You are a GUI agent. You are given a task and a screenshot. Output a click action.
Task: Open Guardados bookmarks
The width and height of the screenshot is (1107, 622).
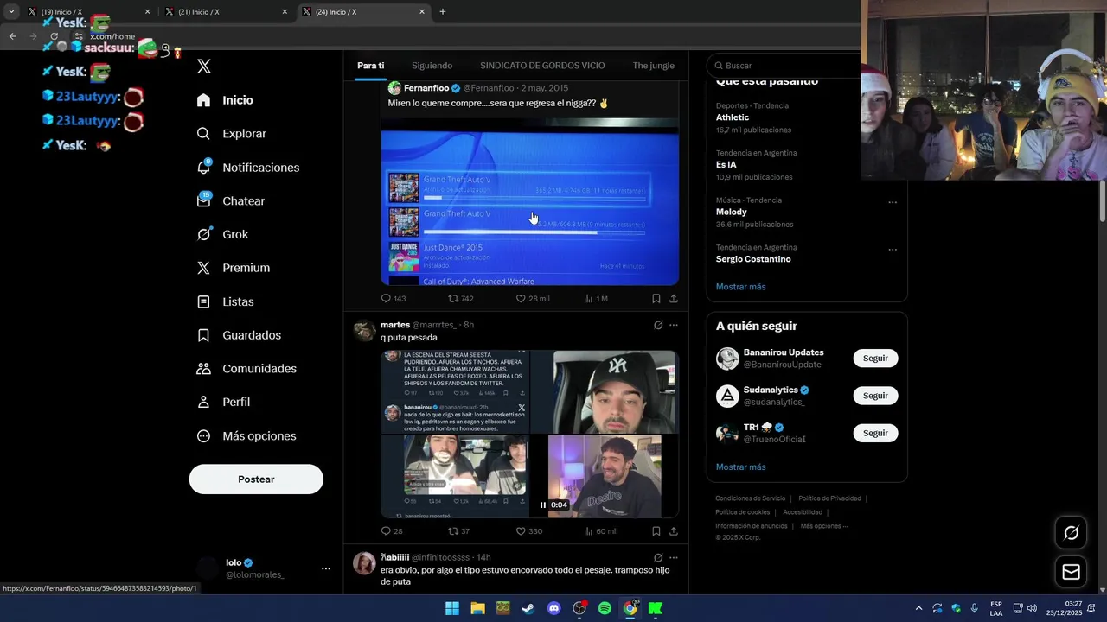pos(240,335)
